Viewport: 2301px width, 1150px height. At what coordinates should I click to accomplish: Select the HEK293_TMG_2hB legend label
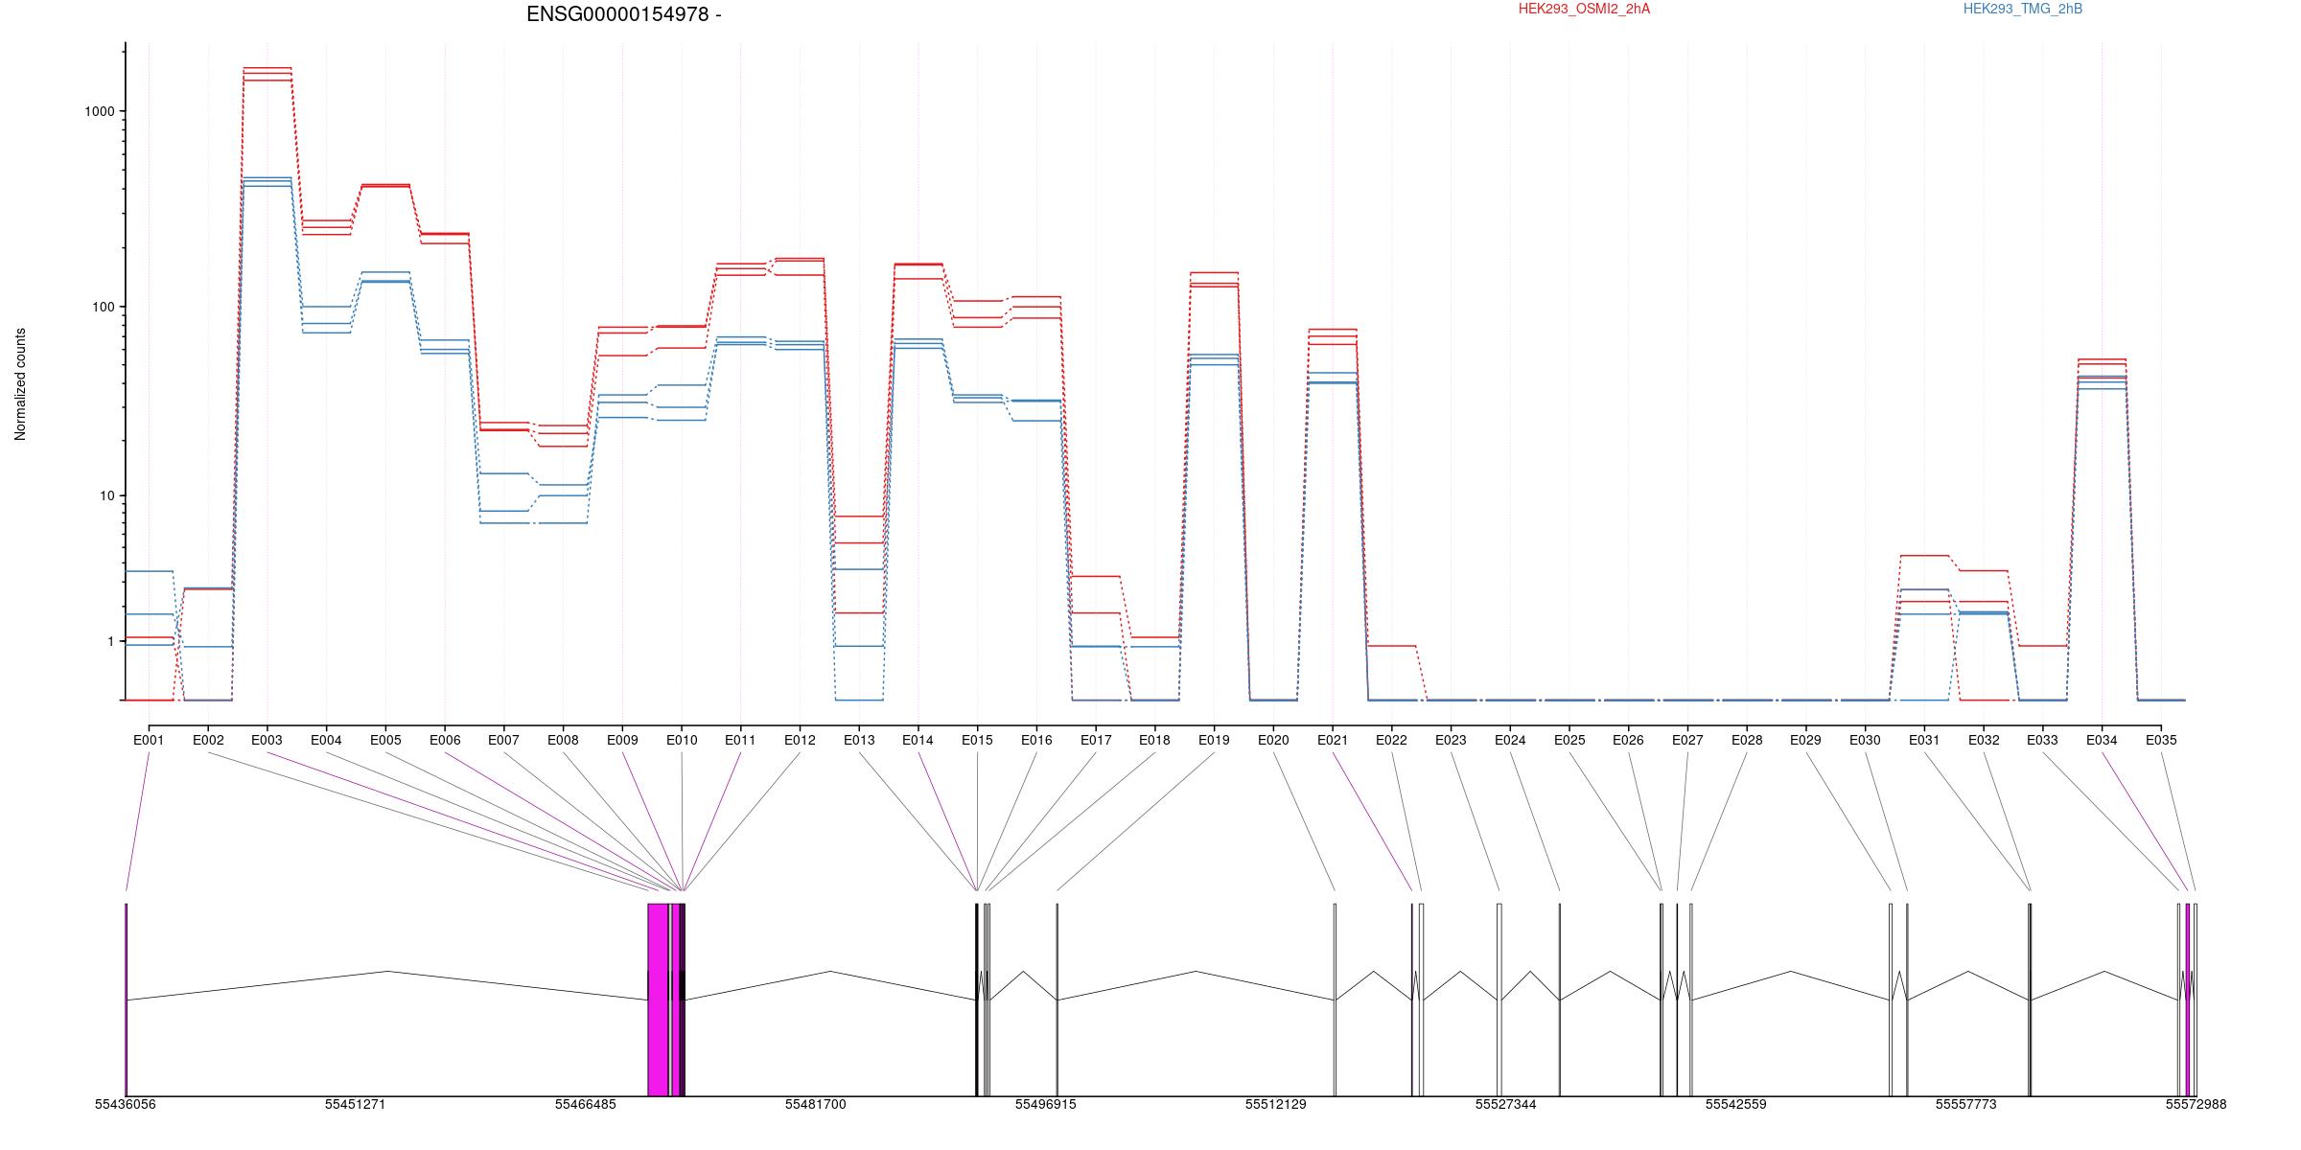coord(2023,9)
